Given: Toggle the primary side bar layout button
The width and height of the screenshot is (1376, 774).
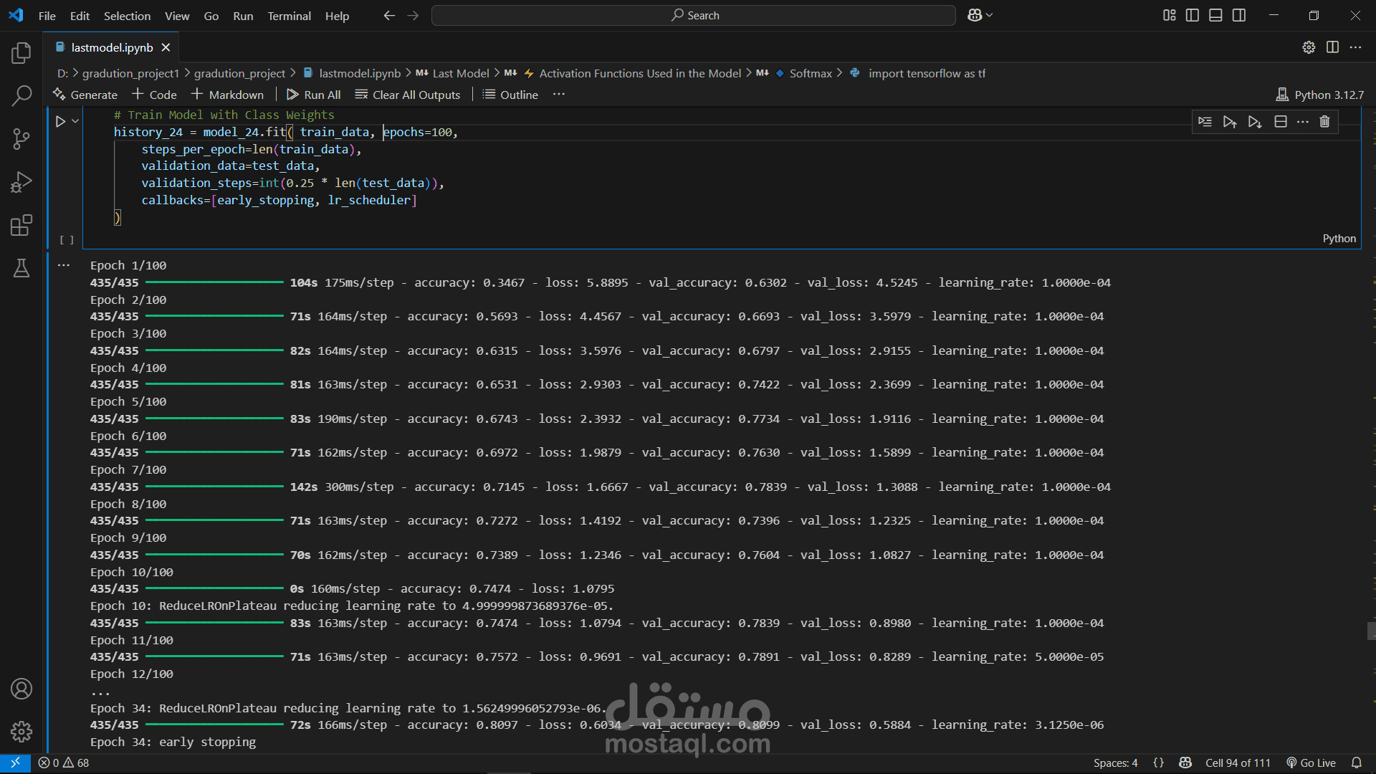Looking at the screenshot, I should [x=1193, y=15].
